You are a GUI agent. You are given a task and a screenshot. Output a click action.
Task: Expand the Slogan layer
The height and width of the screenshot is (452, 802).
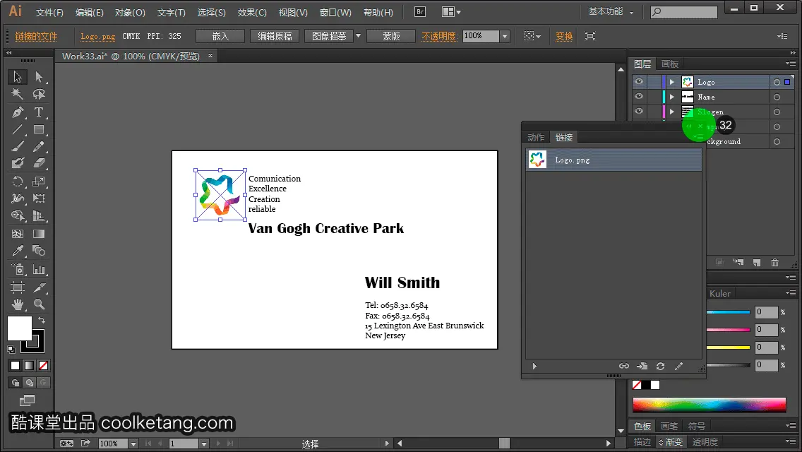[672, 112]
